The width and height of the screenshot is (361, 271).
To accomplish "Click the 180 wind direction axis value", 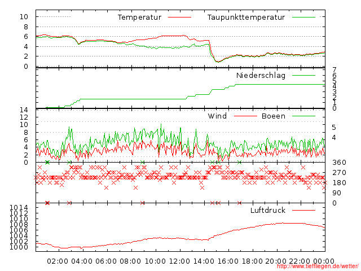I will (339, 183).
